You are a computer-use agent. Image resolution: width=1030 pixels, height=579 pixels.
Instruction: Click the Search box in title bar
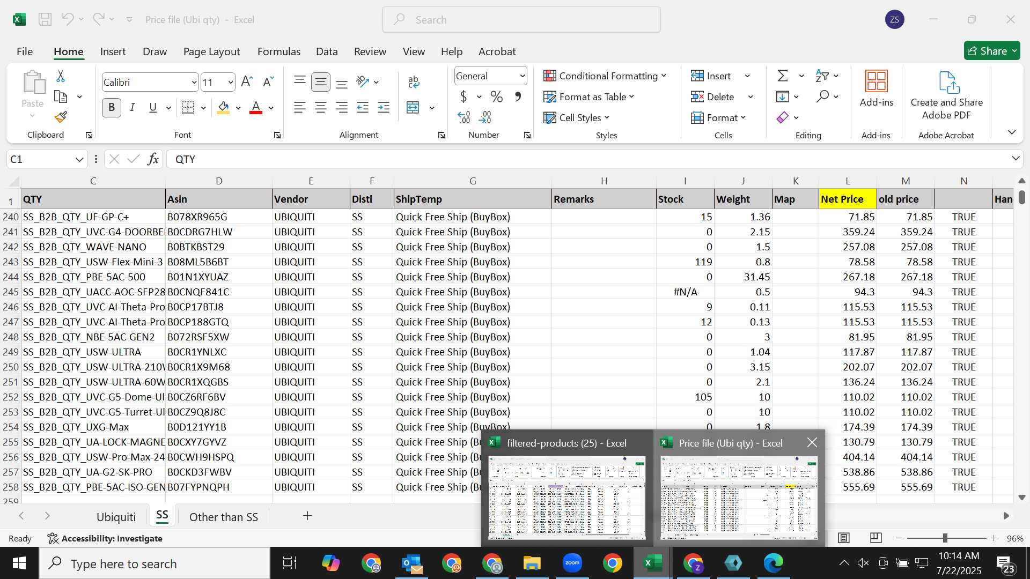(x=521, y=20)
